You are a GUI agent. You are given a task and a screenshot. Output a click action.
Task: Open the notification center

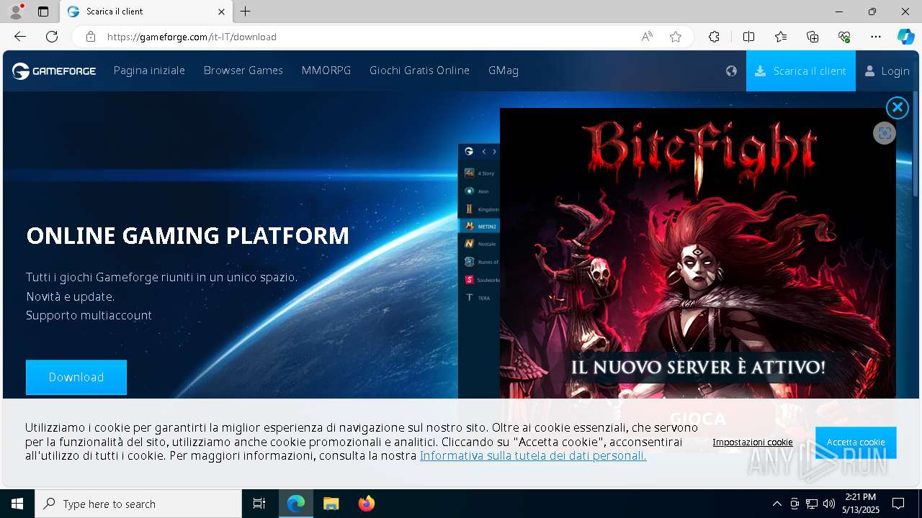tap(898, 504)
